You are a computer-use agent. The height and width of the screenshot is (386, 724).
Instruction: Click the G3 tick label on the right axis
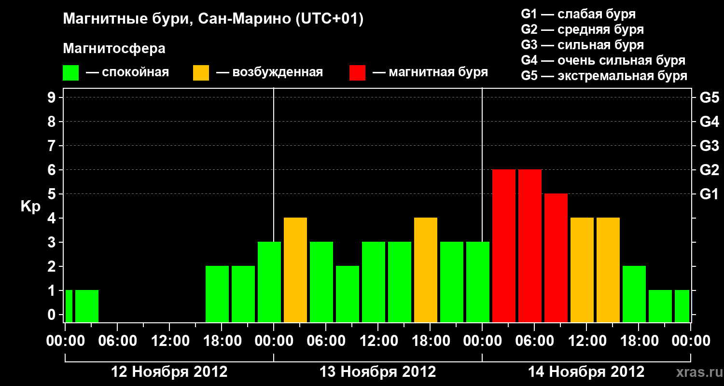pyautogui.click(x=709, y=146)
